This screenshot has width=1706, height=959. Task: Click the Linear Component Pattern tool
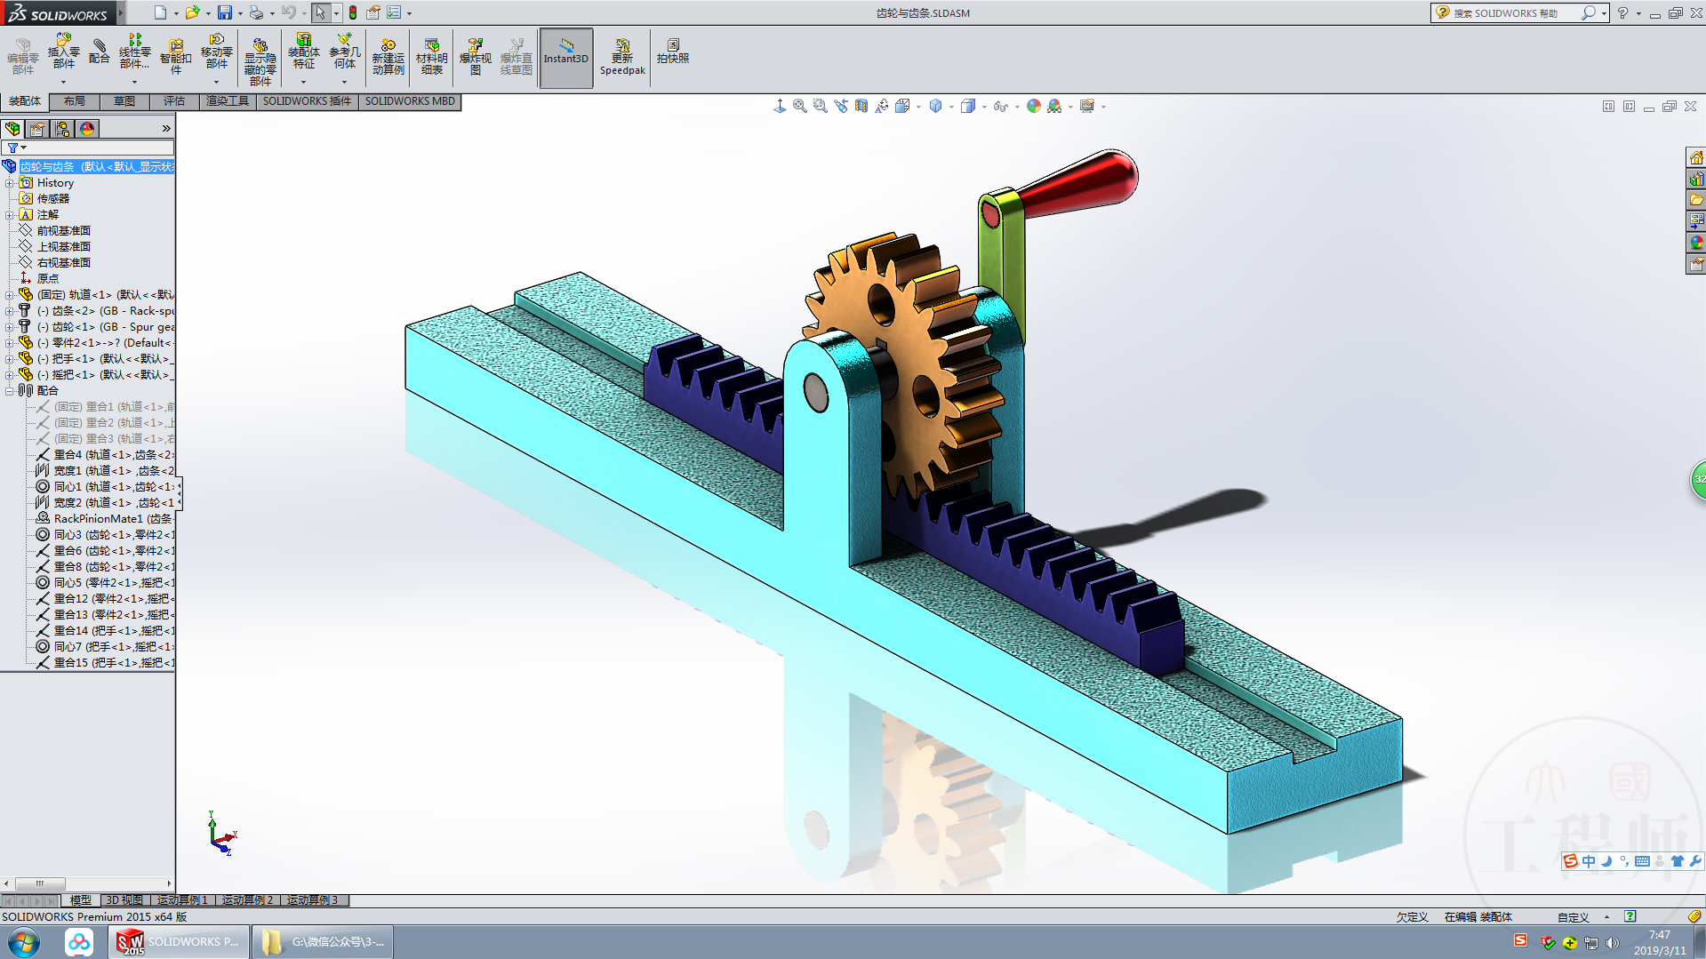click(x=135, y=52)
